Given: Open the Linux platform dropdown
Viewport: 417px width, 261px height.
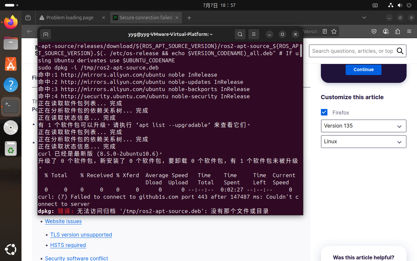Looking at the screenshot, I should (x=364, y=142).
